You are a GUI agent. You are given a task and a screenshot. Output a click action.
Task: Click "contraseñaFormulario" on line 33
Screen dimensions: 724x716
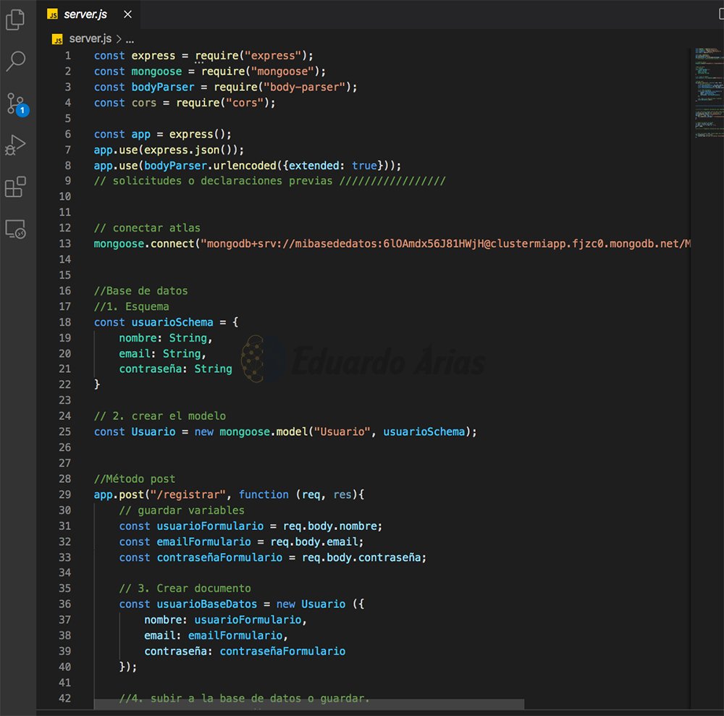click(x=219, y=557)
